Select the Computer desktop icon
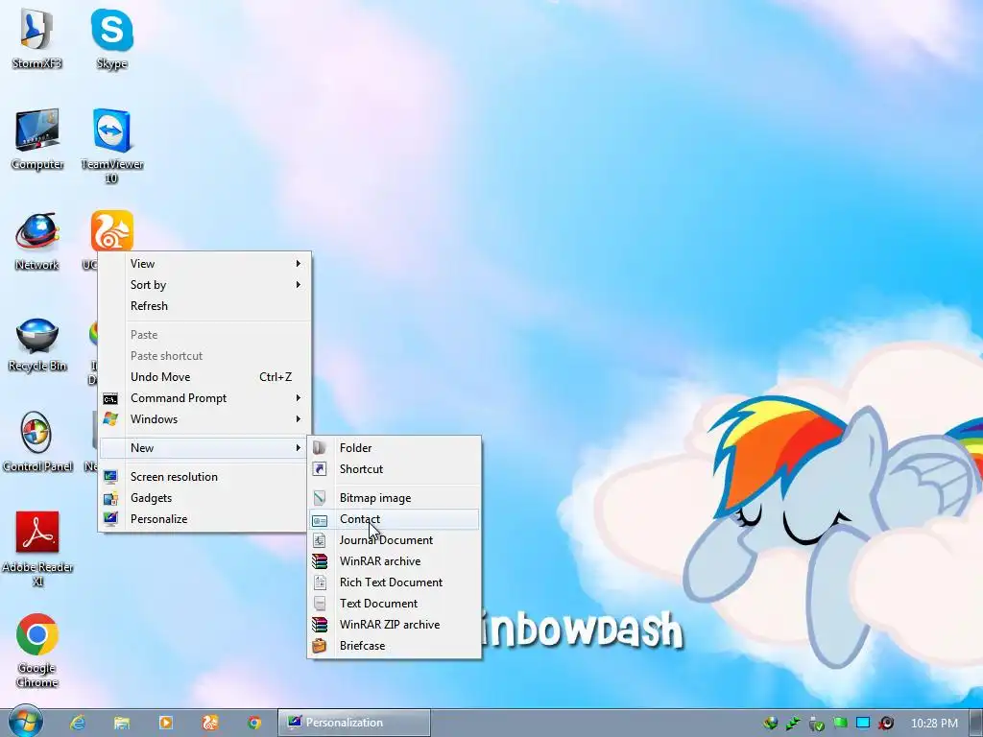The image size is (983, 737). pyautogui.click(x=37, y=139)
